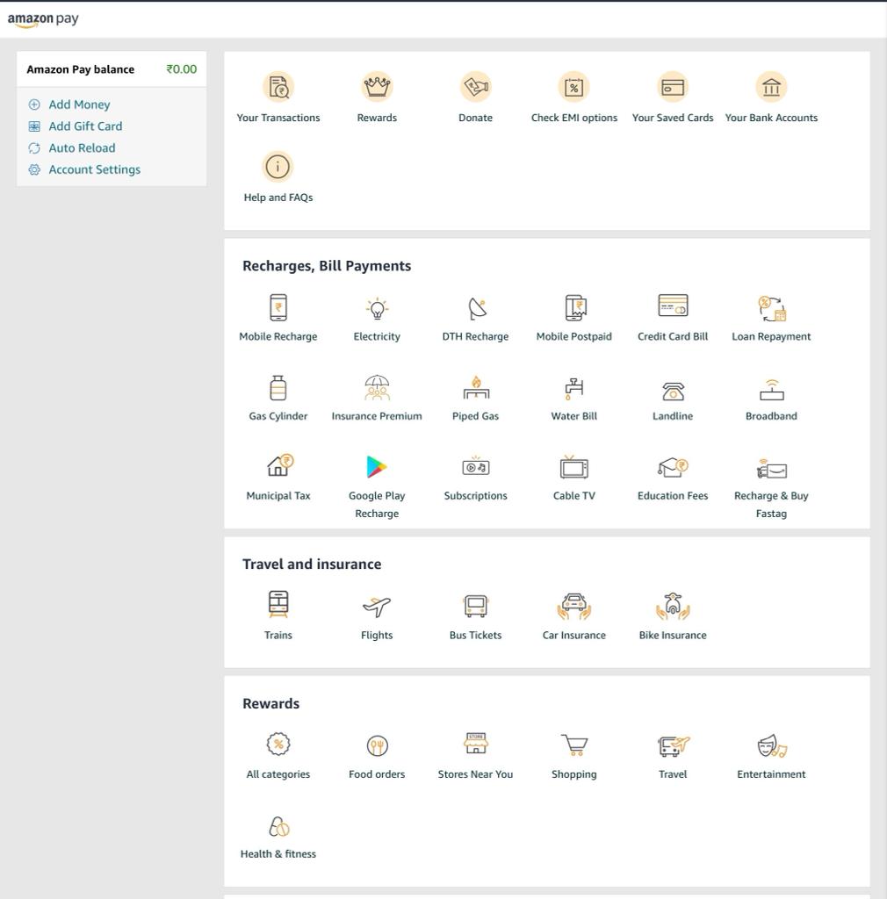887x899 pixels.
Task: Open Add Gift Card link
Action: point(85,126)
